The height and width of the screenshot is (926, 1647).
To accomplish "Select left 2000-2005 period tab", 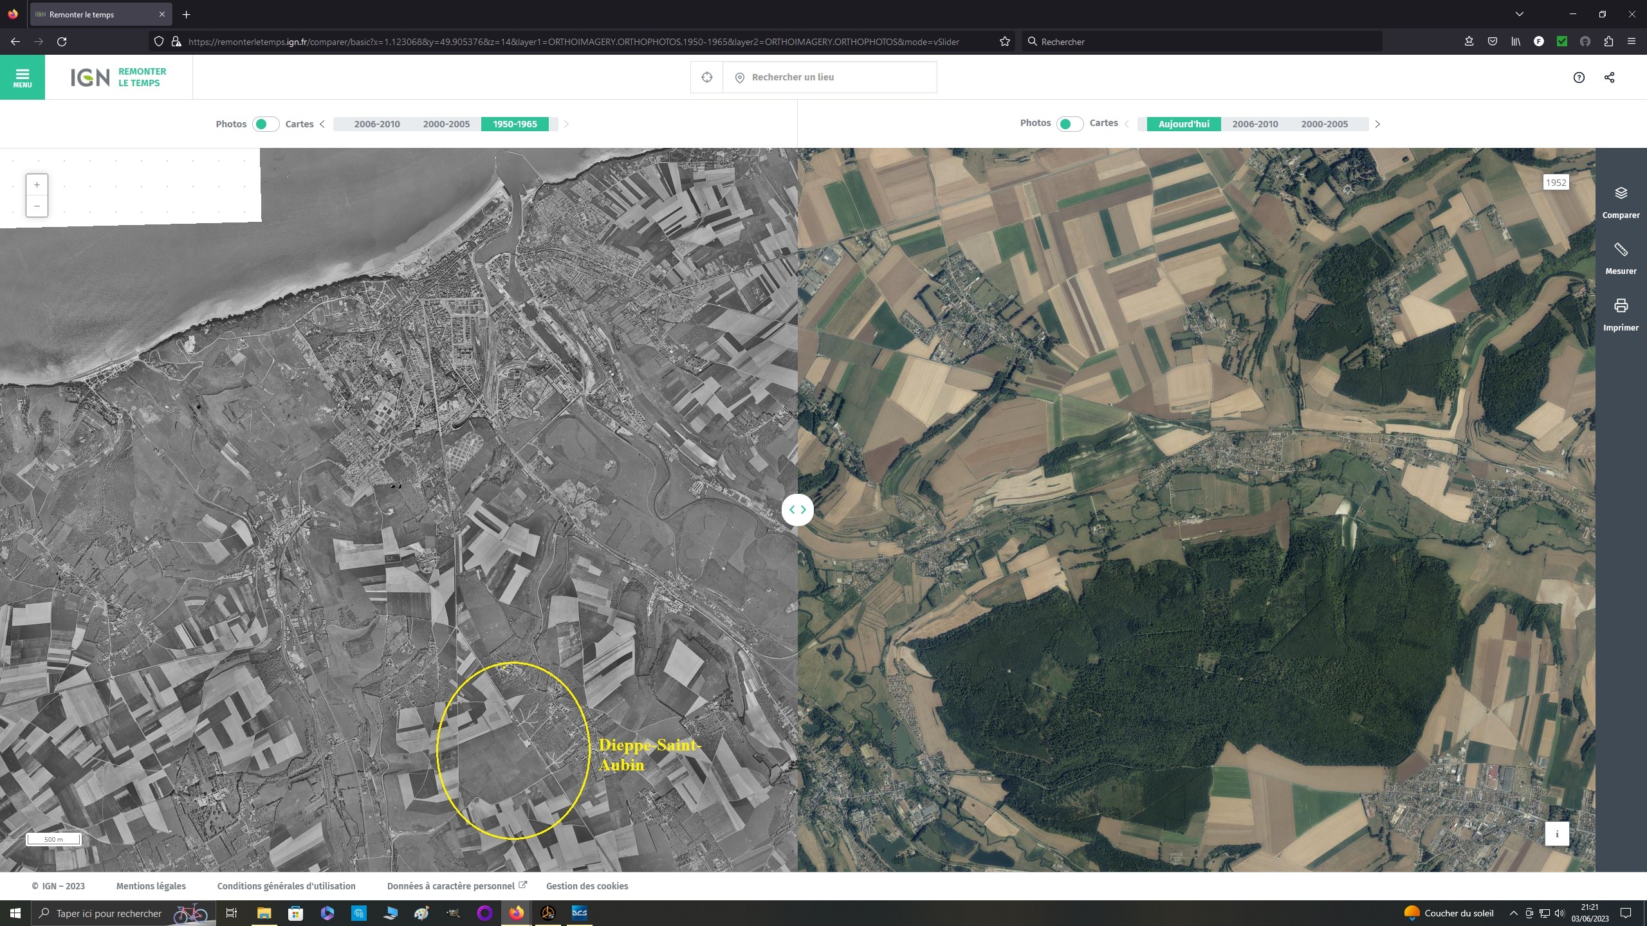I will tap(446, 124).
